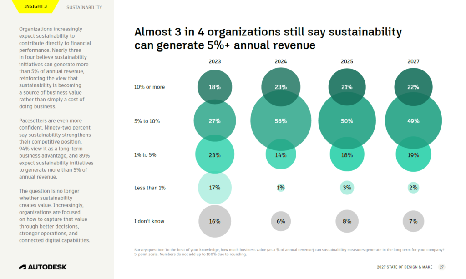Click the small 3% bubble
The height and width of the screenshot is (279, 466).
[x=347, y=188]
